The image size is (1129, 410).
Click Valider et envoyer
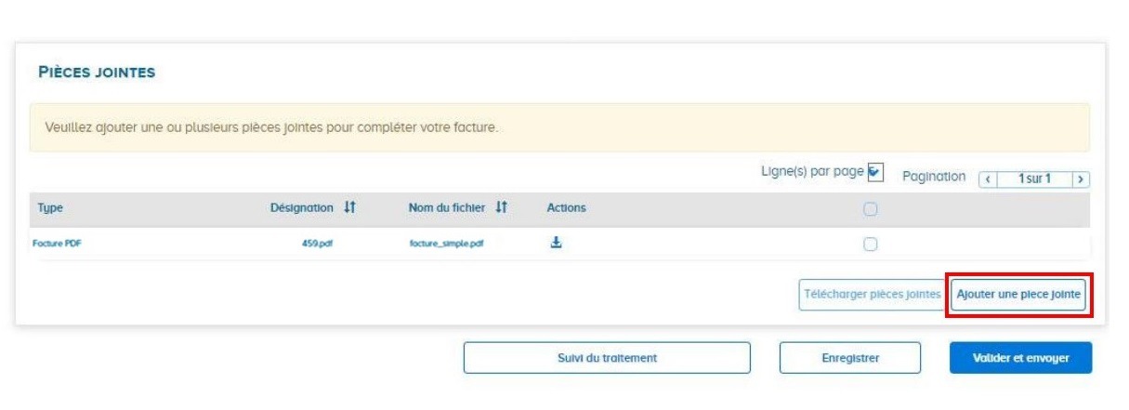pyautogui.click(x=1020, y=358)
